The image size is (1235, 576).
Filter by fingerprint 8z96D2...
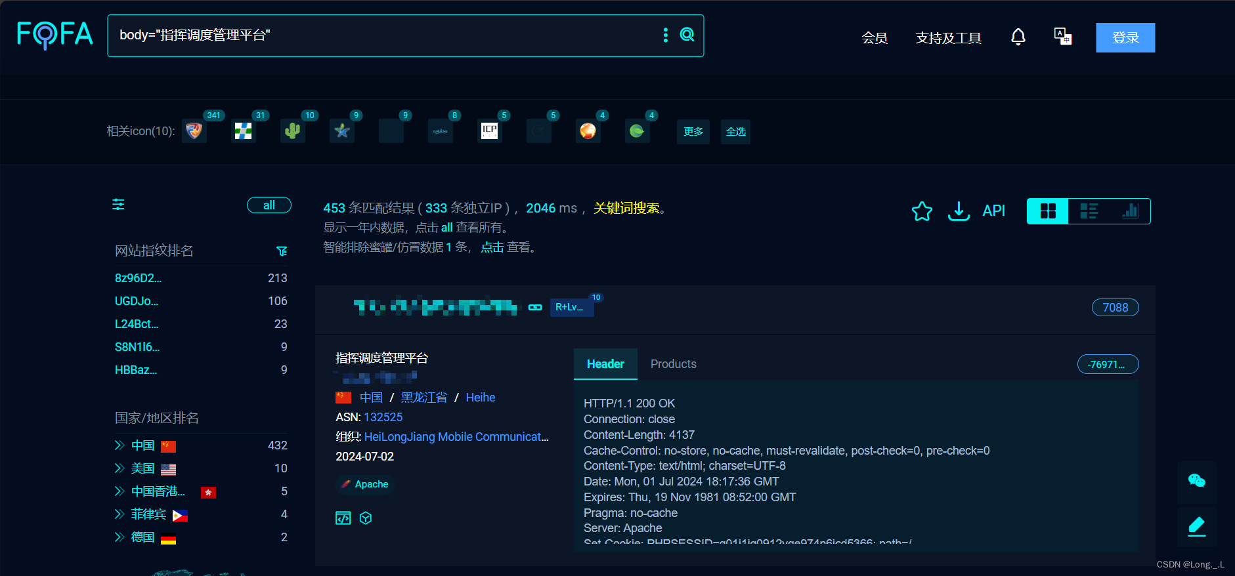click(x=138, y=278)
